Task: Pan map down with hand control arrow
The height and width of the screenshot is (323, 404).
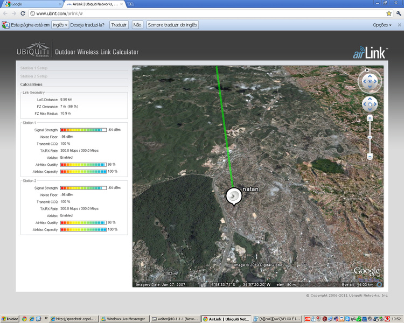Action: [370, 109]
